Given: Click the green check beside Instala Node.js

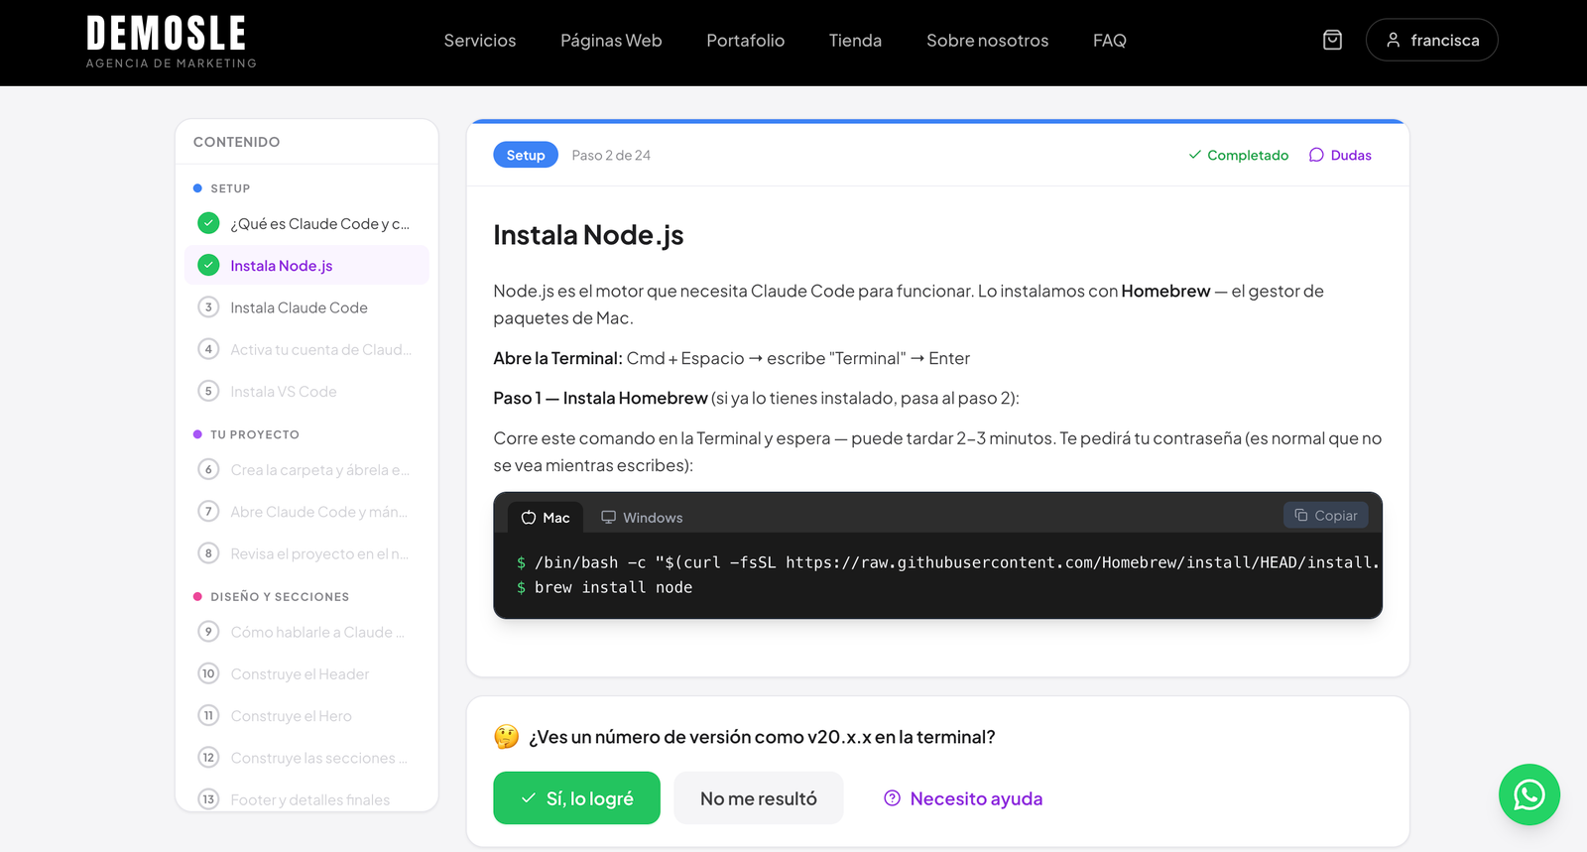Looking at the screenshot, I should 208,265.
